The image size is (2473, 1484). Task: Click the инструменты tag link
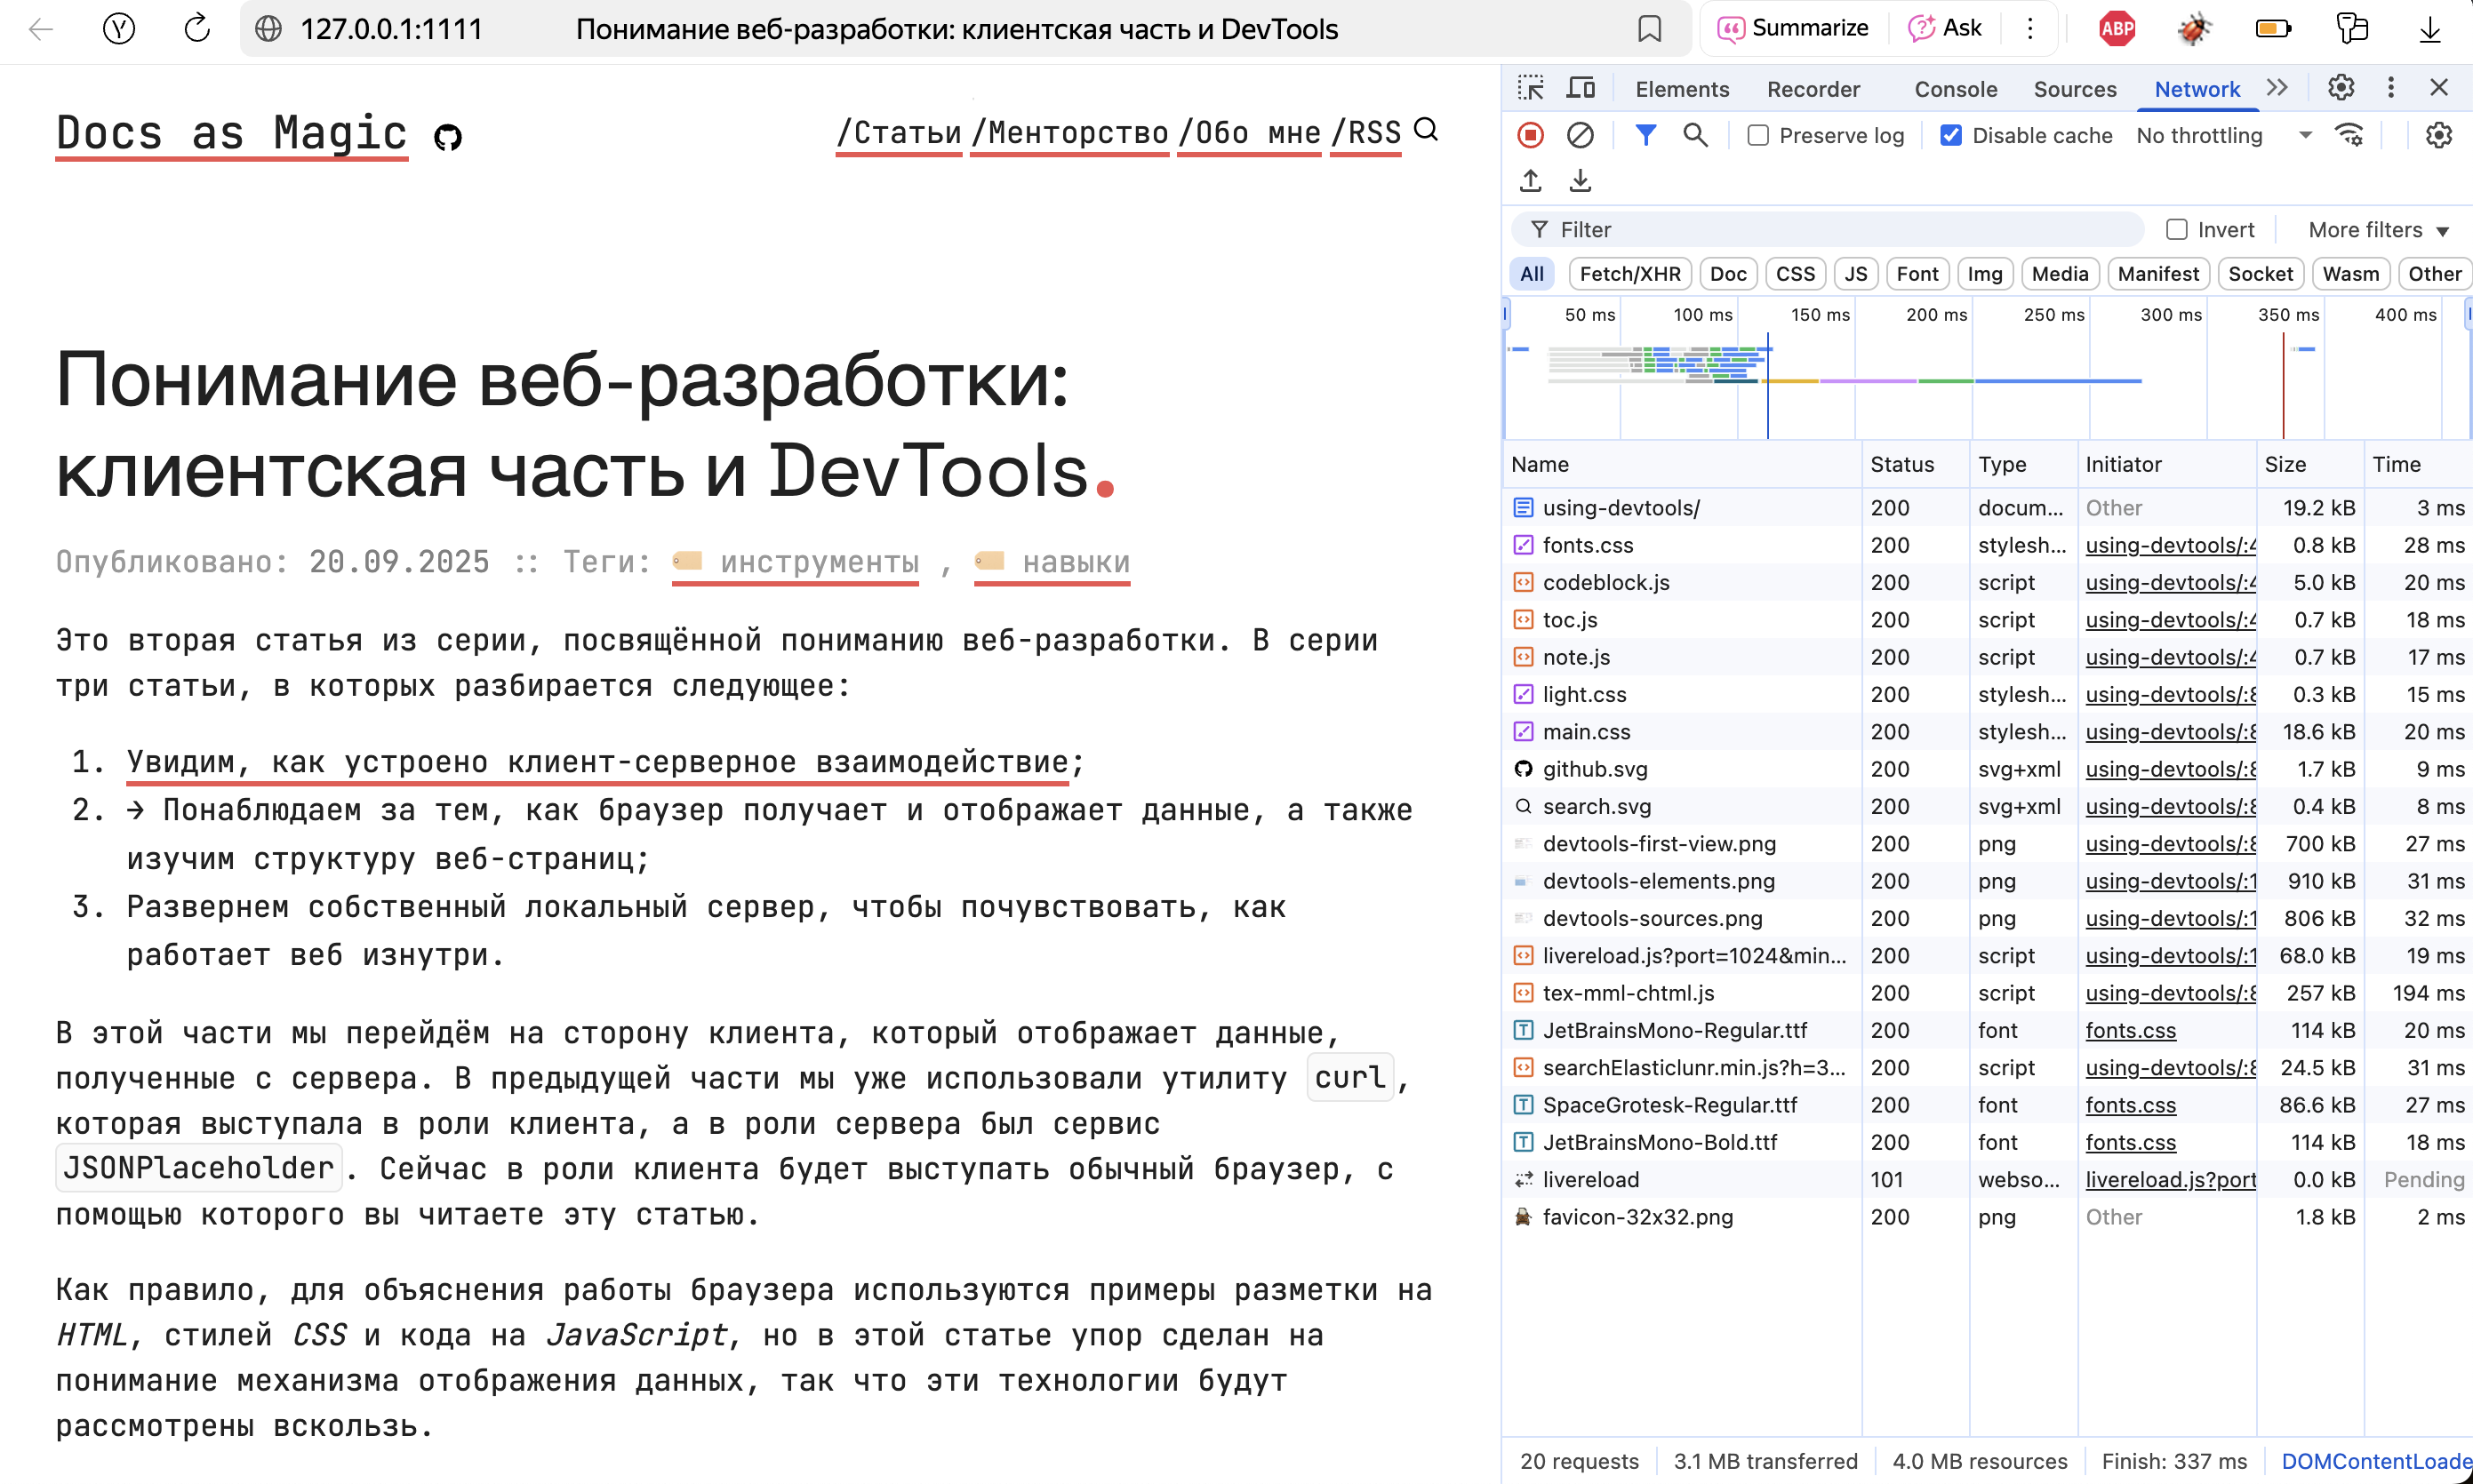pos(819,562)
